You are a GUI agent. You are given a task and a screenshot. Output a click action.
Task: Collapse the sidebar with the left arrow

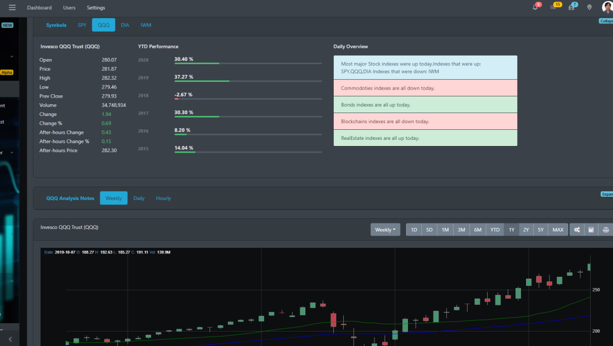tap(10, 339)
